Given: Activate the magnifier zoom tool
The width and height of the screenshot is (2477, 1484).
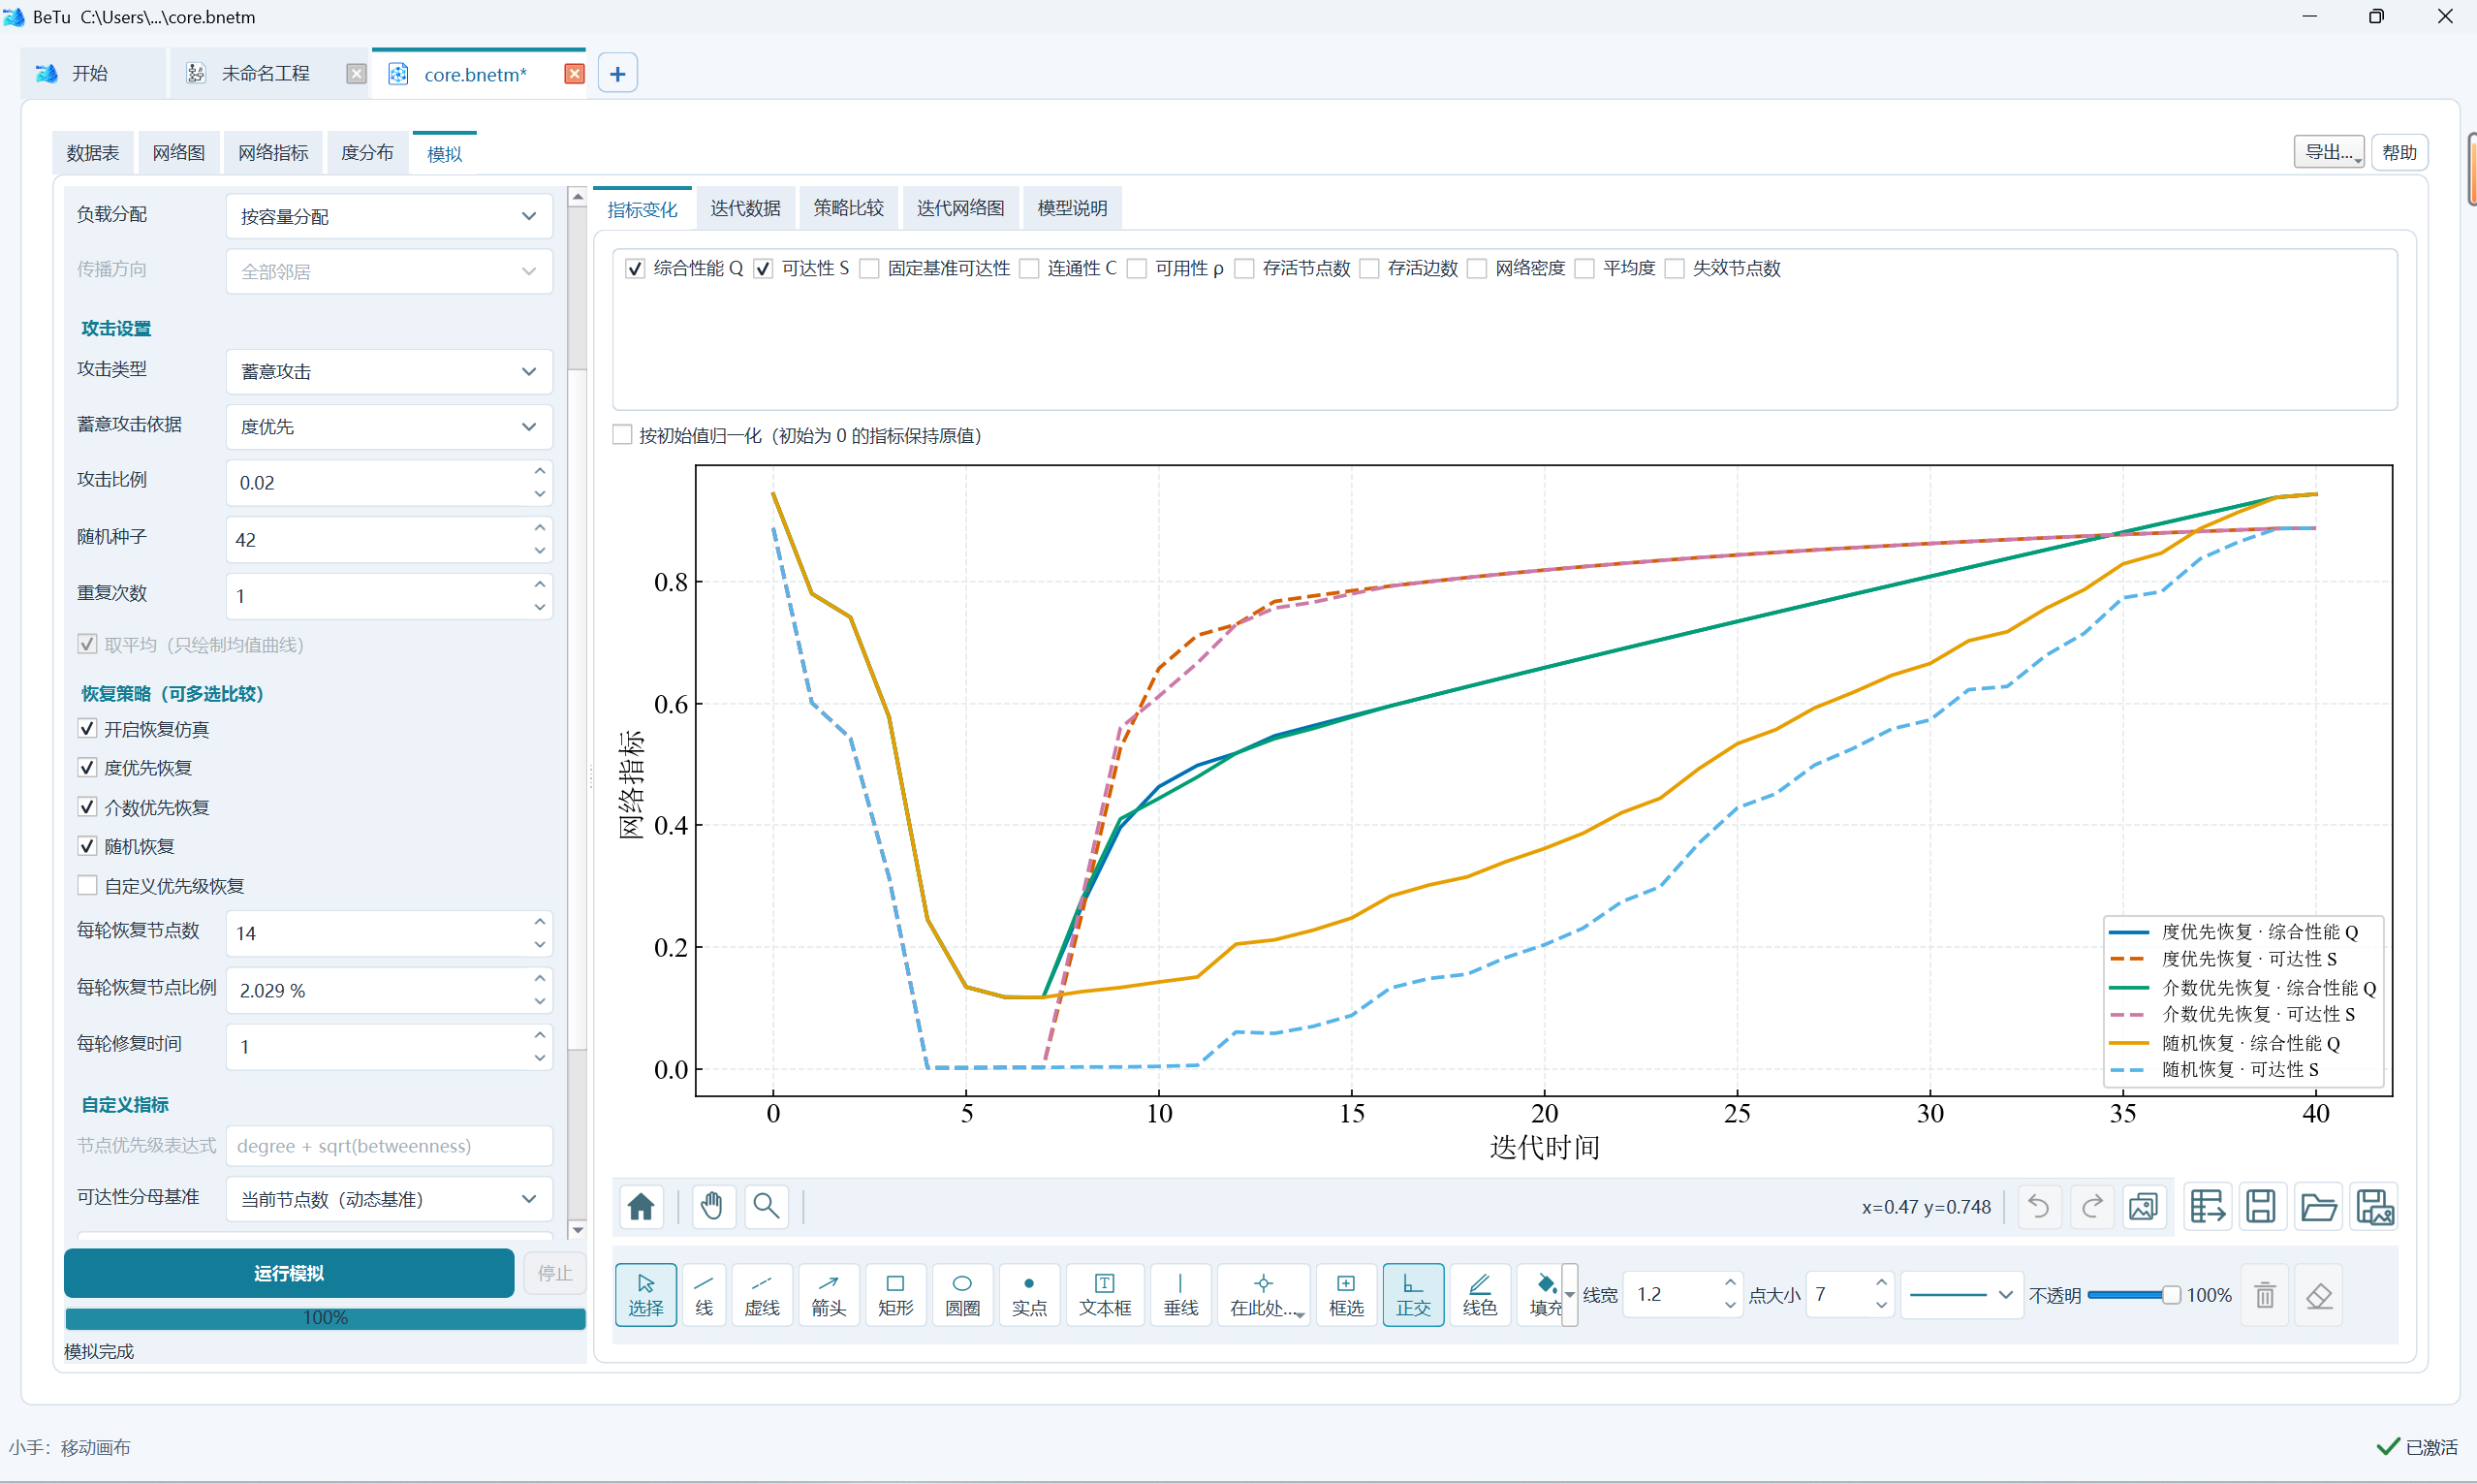Looking at the screenshot, I should [766, 1206].
